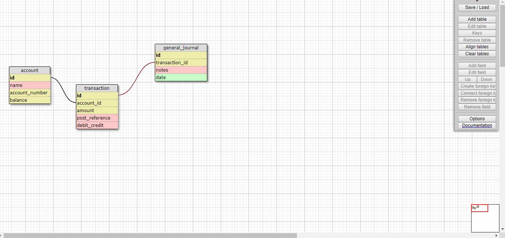This screenshot has height=238, width=505.
Task: Select the date field
Action: [181, 78]
